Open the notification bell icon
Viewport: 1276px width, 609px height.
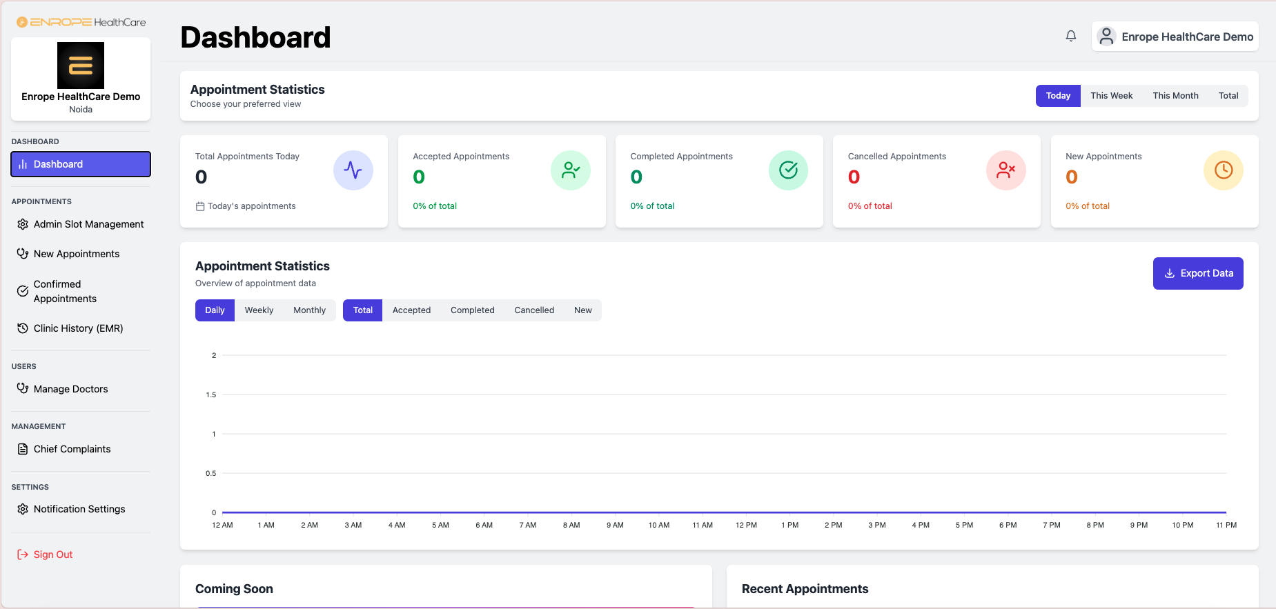(1070, 36)
